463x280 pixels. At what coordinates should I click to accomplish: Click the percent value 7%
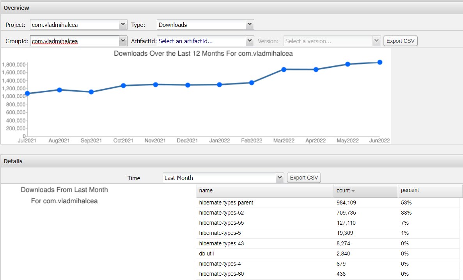[x=405, y=223]
